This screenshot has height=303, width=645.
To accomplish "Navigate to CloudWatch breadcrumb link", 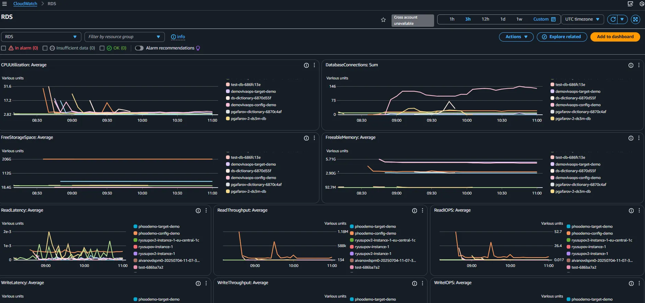I will [x=25, y=4].
